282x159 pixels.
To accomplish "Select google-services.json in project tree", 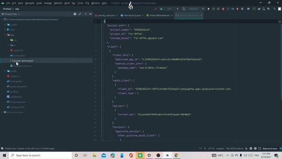I will [x=23, y=61].
